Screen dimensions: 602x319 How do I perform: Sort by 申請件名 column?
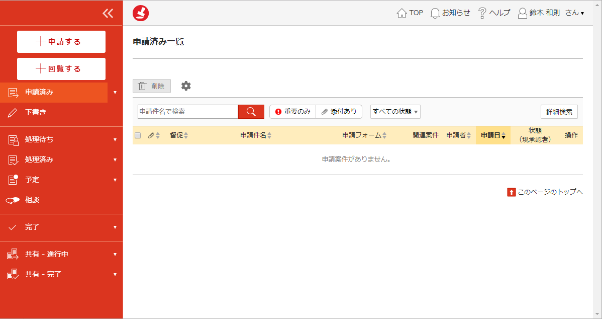click(x=256, y=135)
